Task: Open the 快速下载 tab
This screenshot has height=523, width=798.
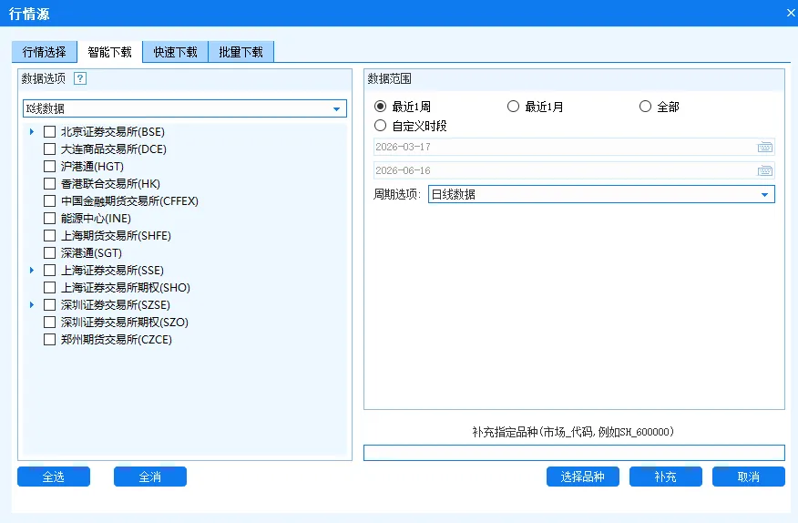Action: [175, 52]
